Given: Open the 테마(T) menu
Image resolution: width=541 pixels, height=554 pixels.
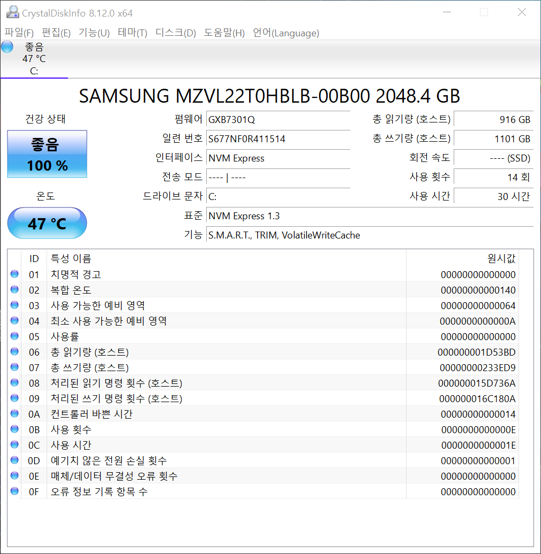Looking at the screenshot, I should pyautogui.click(x=132, y=33).
